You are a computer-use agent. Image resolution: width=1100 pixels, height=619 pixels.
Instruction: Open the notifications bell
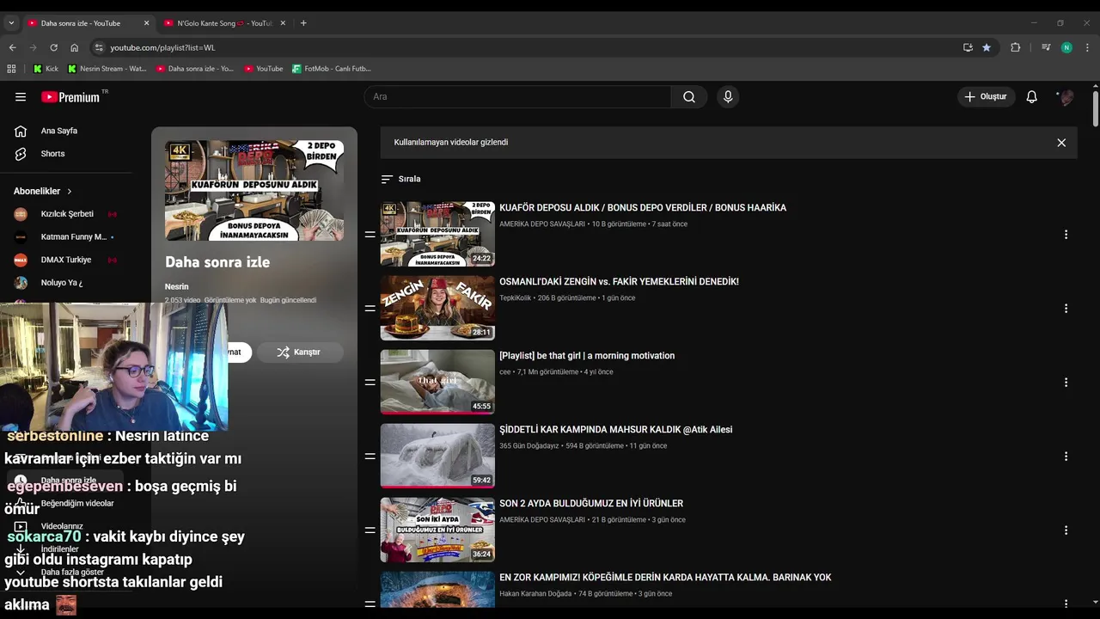(x=1032, y=97)
